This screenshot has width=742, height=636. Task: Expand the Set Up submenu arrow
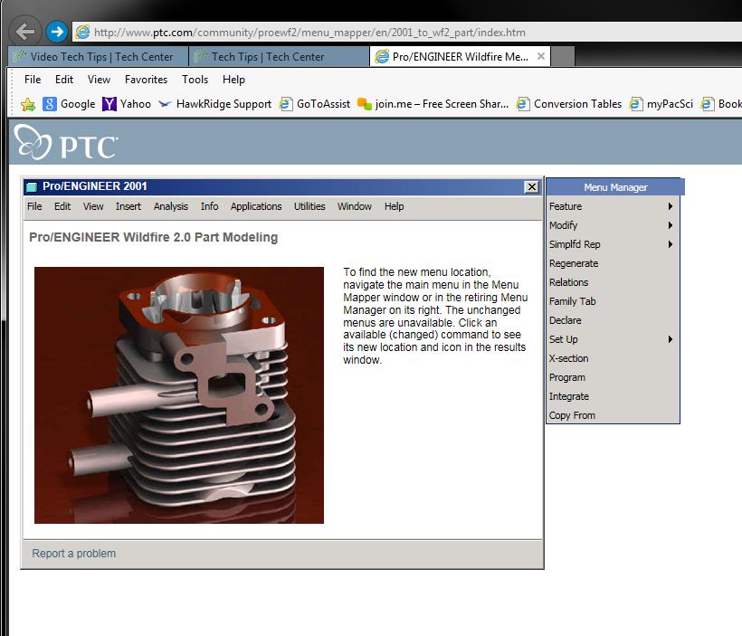click(671, 339)
